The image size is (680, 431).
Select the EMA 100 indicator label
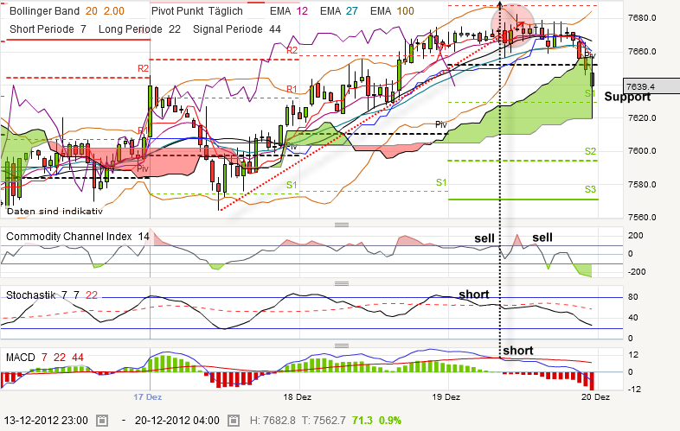pyautogui.click(x=392, y=11)
